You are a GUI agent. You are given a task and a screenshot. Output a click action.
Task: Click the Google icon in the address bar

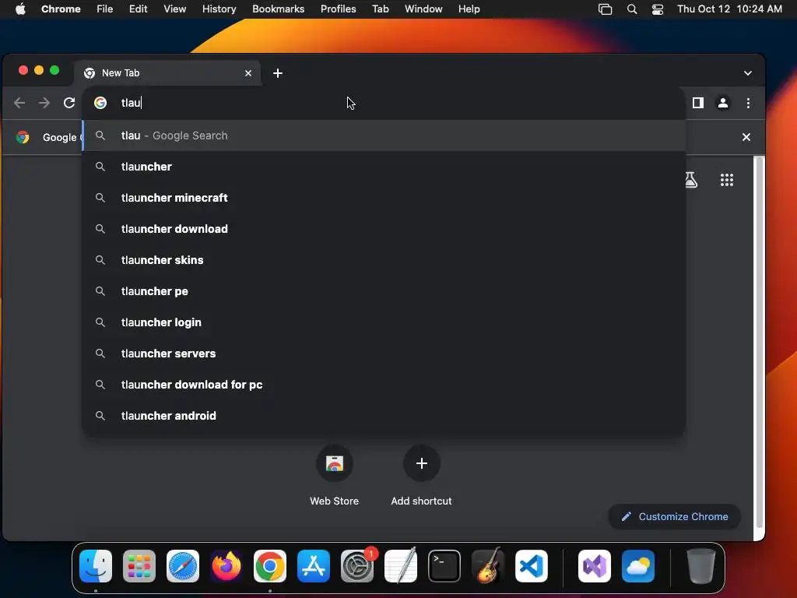pyautogui.click(x=100, y=103)
